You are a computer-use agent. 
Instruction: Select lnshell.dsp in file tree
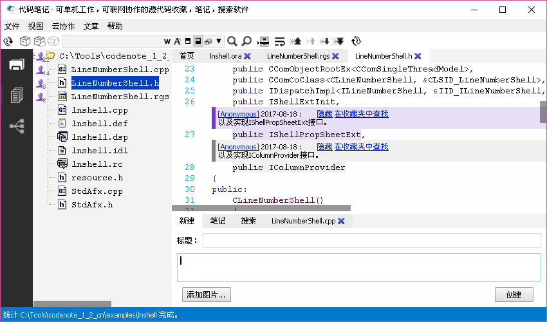(100, 137)
